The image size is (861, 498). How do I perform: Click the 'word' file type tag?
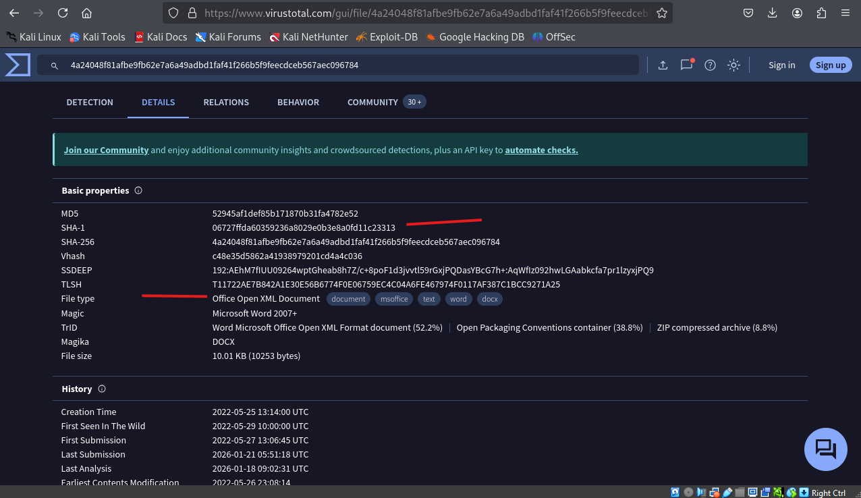(458, 299)
